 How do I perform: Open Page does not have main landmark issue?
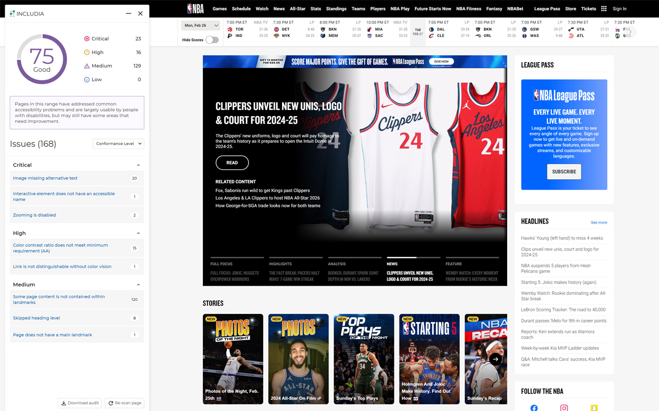tap(53, 335)
